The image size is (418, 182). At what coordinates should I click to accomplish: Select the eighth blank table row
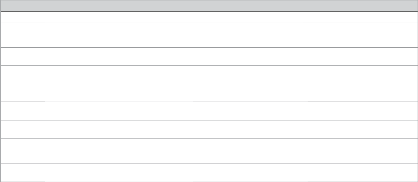coord(209,151)
